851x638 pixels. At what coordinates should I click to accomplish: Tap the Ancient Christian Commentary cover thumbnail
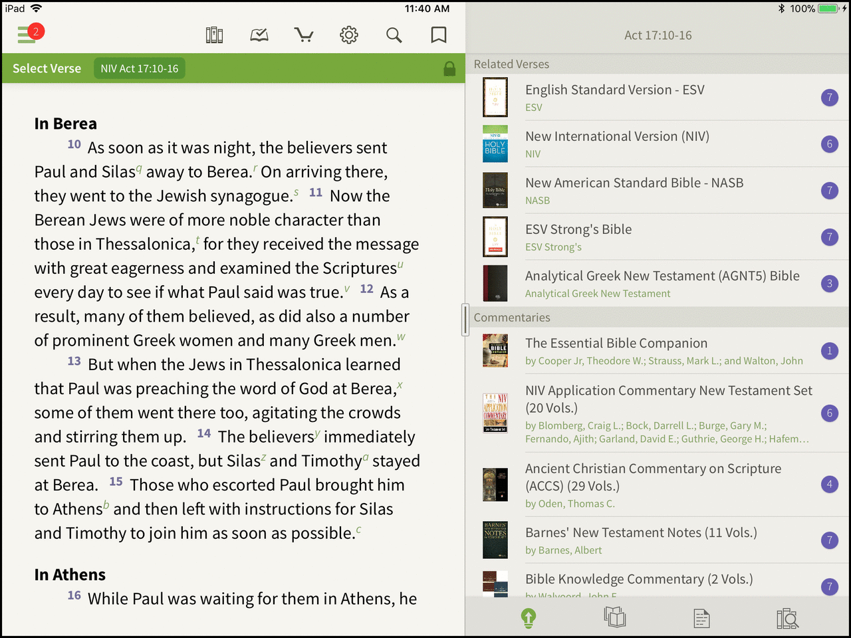tap(495, 484)
